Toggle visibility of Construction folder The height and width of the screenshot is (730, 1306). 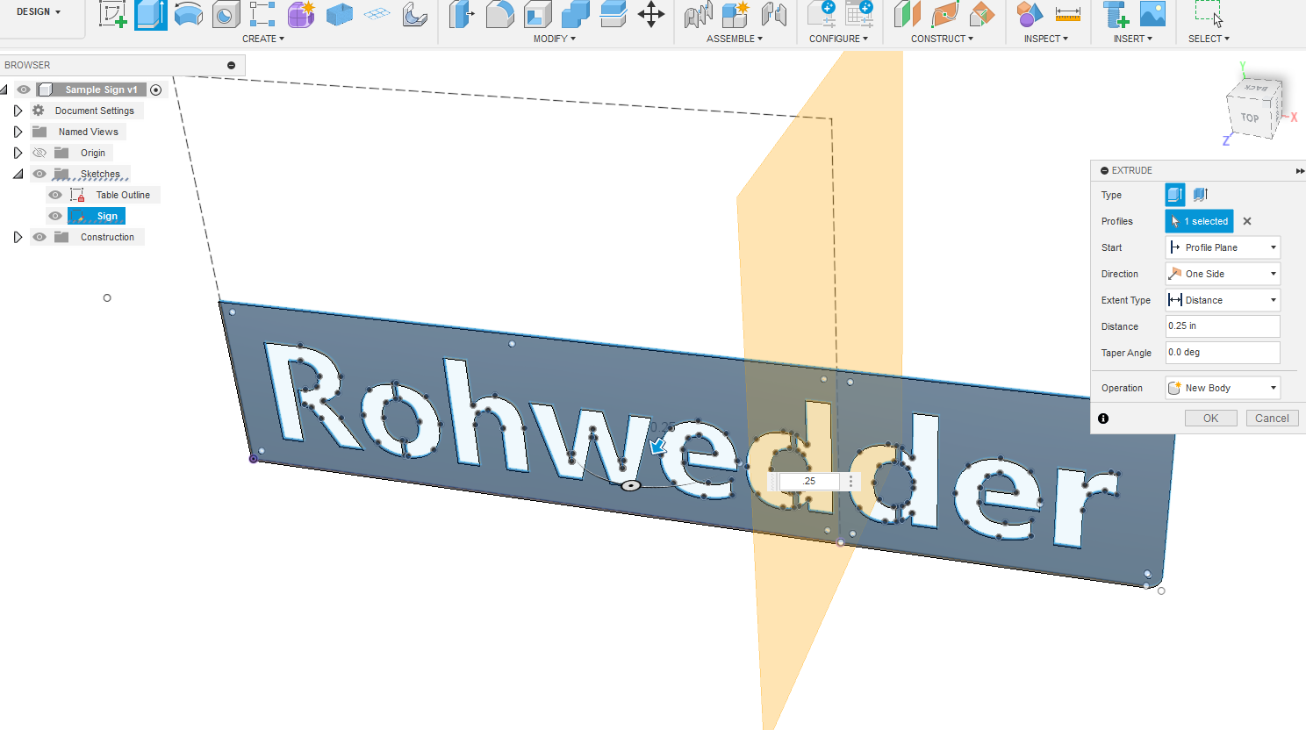(39, 237)
